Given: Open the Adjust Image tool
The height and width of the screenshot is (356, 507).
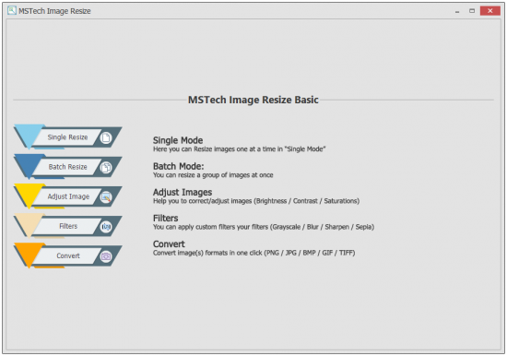Looking at the screenshot, I should [68, 196].
